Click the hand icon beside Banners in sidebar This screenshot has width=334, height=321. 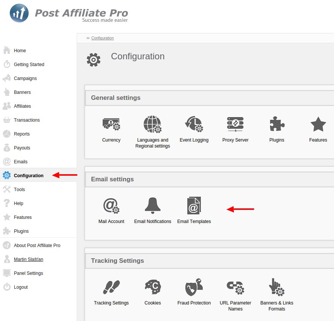[x=7, y=92]
